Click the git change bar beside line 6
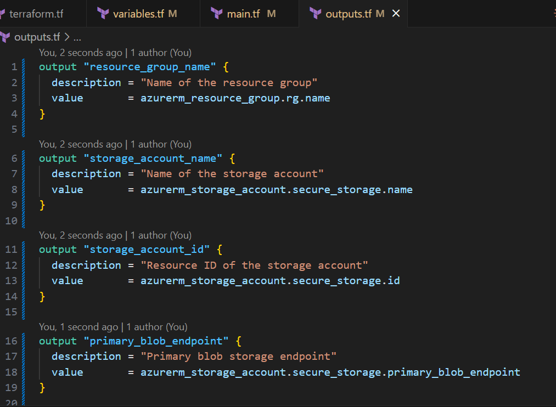The image size is (556, 407). 23,158
